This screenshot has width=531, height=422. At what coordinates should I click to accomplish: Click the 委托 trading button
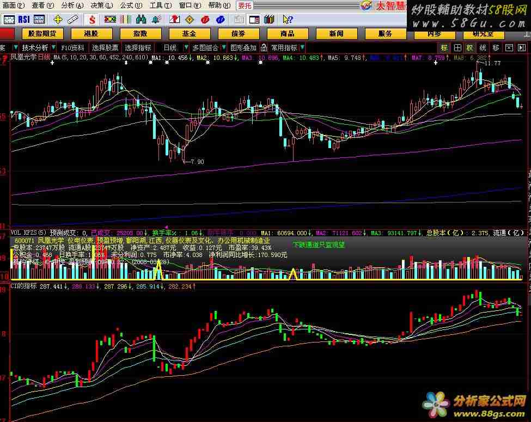(245, 5)
